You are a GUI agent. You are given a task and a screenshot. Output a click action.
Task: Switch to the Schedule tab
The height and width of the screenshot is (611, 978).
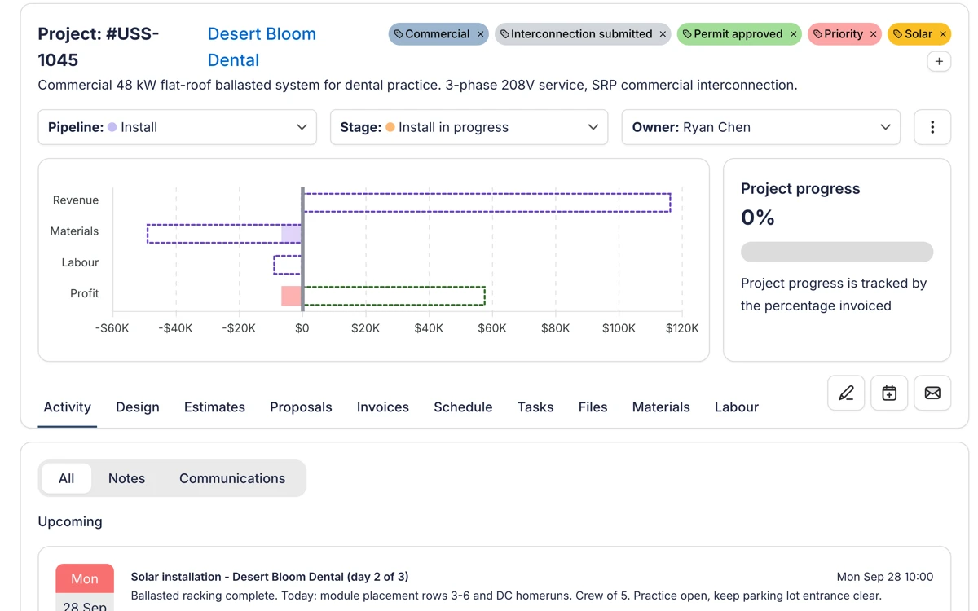463,407
